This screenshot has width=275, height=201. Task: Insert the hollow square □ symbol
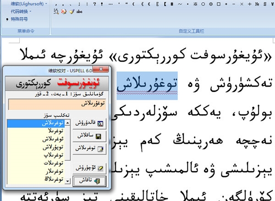pyautogui.click(x=219, y=4)
